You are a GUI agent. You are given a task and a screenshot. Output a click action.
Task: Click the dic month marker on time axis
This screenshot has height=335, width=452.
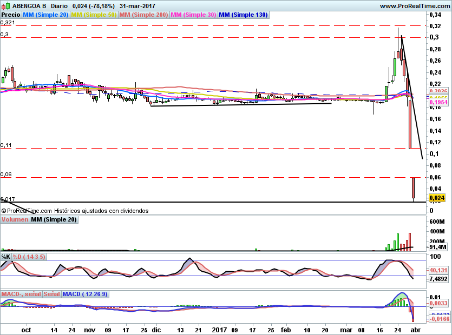click(156, 330)
